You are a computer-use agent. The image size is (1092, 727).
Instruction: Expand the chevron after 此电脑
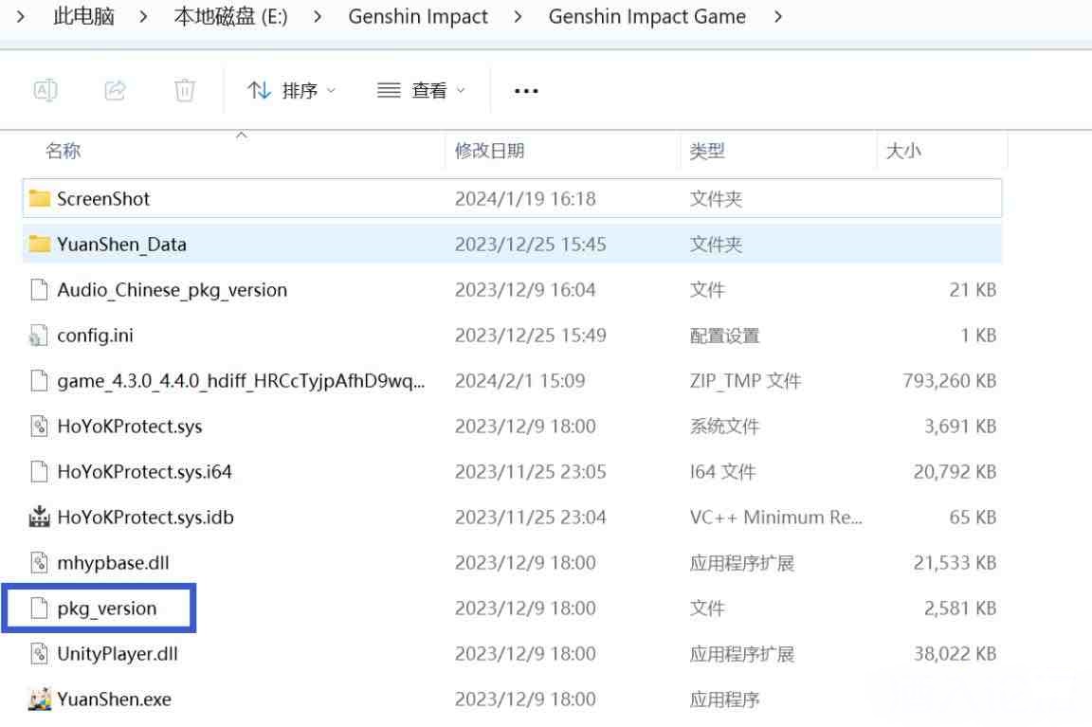[x=143, y=16]
